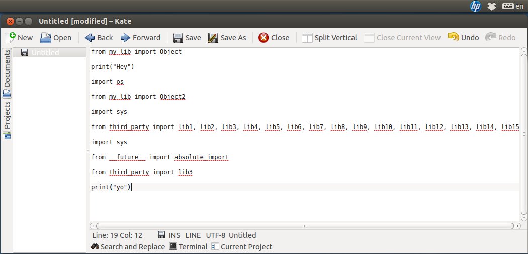Click the Redo toolbar button
This screenshot has width=528, height=254.
point(500,37)
